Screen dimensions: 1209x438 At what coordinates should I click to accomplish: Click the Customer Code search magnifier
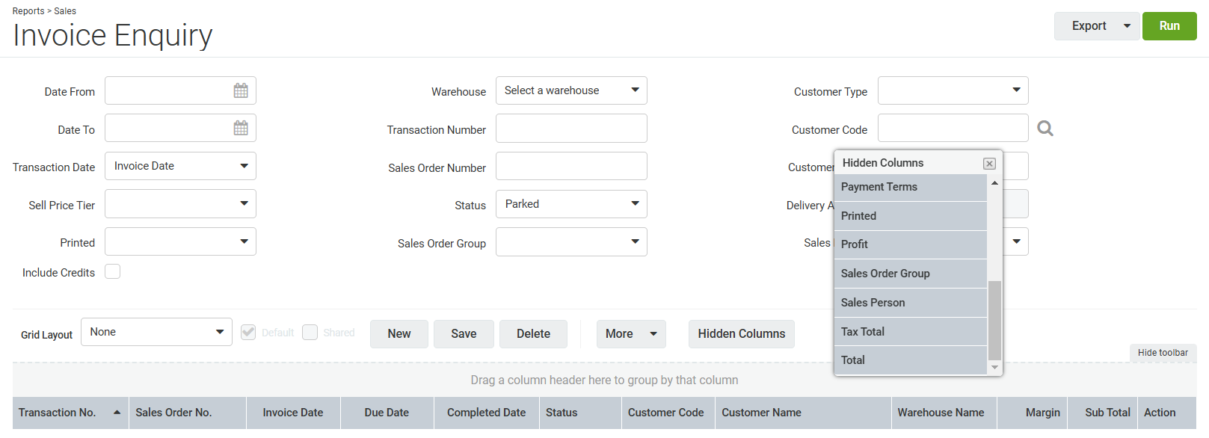pos(1045,129)
